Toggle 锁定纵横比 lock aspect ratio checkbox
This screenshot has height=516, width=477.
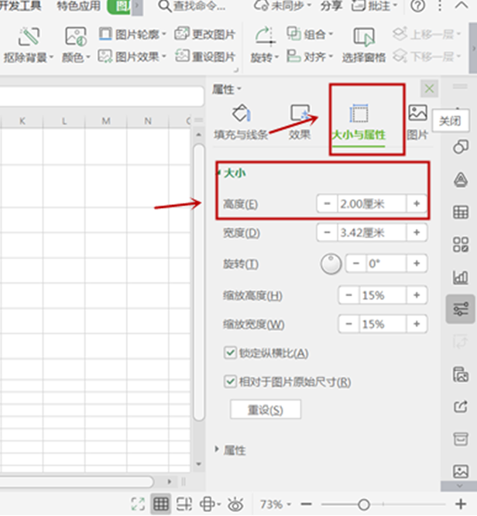[x=230, y=353]
